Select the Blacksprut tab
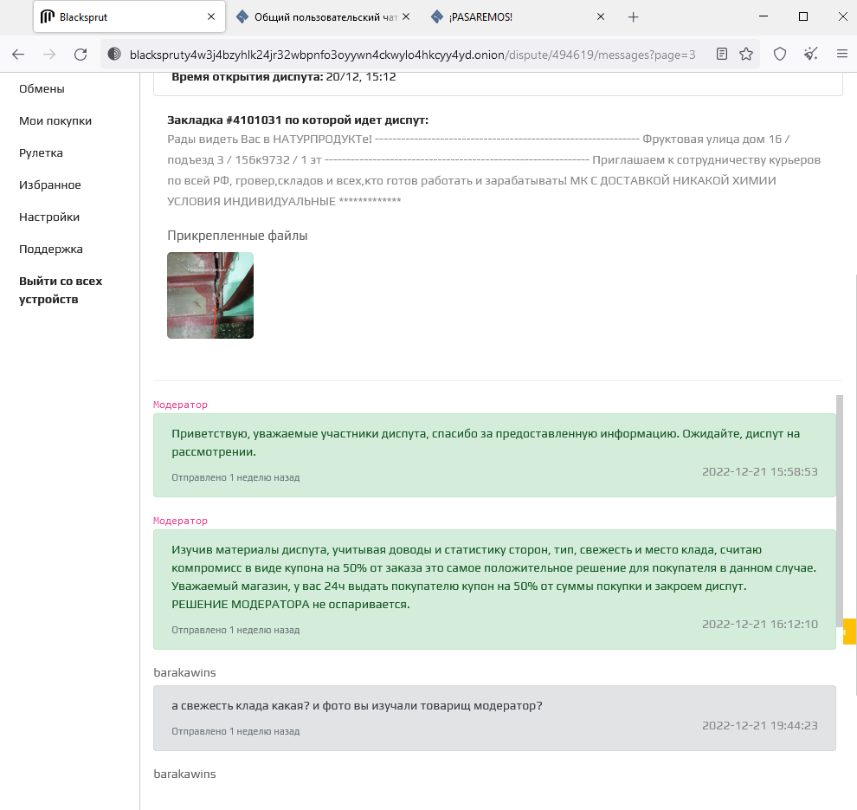This screenshot has width=857, height=810. 129,17
